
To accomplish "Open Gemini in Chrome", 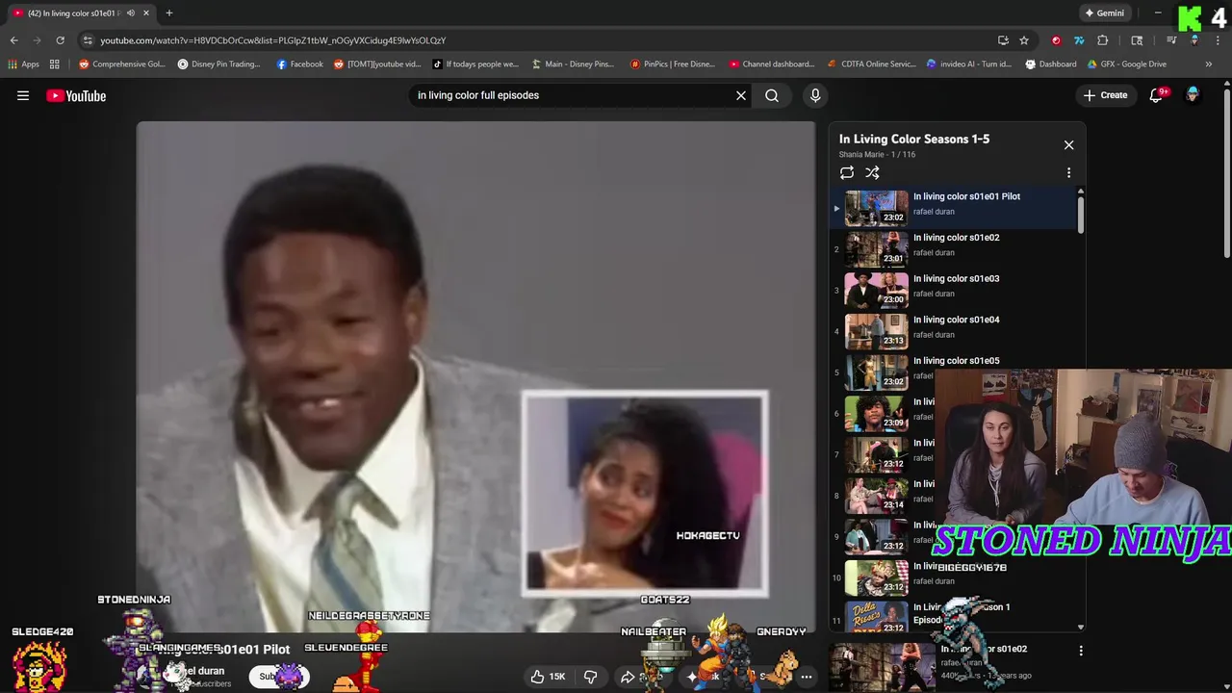I will pyautogui.click(x=1104, y=13).
